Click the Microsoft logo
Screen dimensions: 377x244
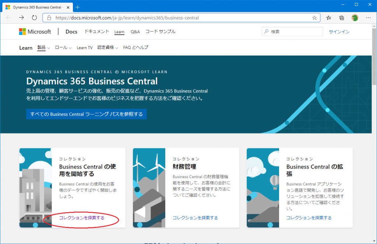[x=35, y=32]
